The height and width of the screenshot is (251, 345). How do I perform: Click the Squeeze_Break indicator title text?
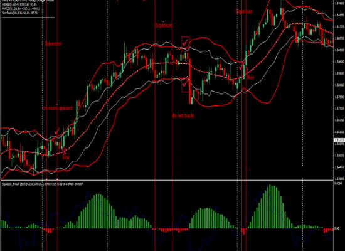[42, 184]
